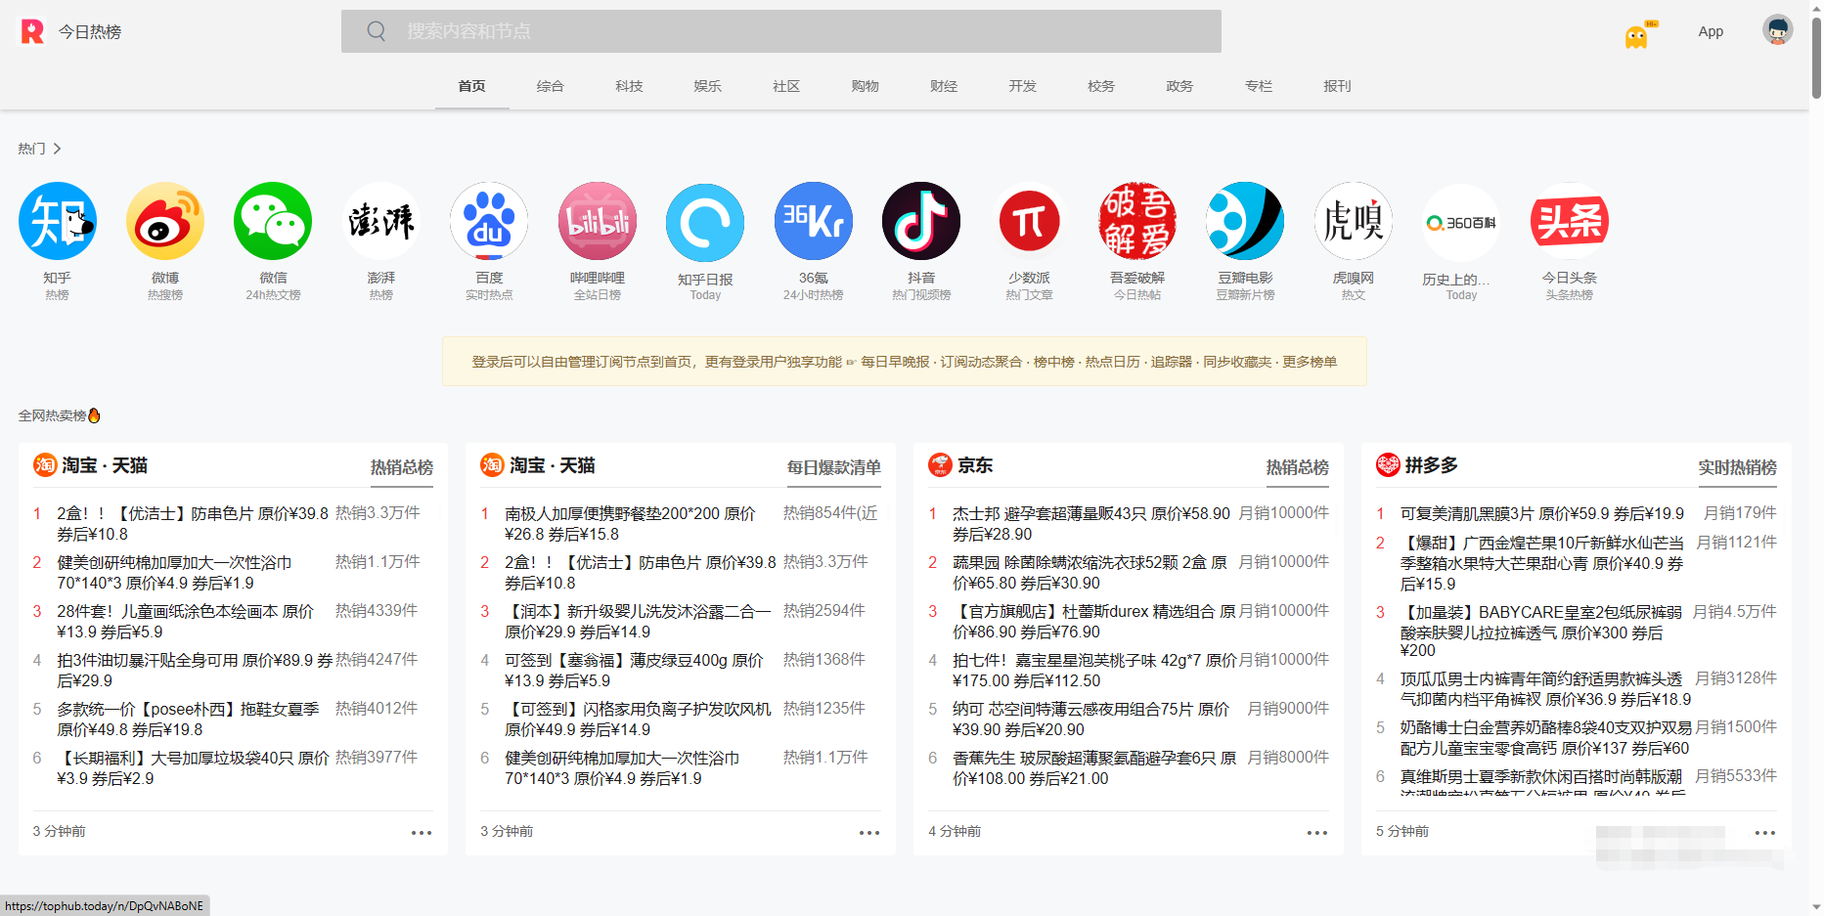Open 28件套 儿童画纸涂色本 item
The height and width of the screenshot is (916, 1824).
click(185, 622)
